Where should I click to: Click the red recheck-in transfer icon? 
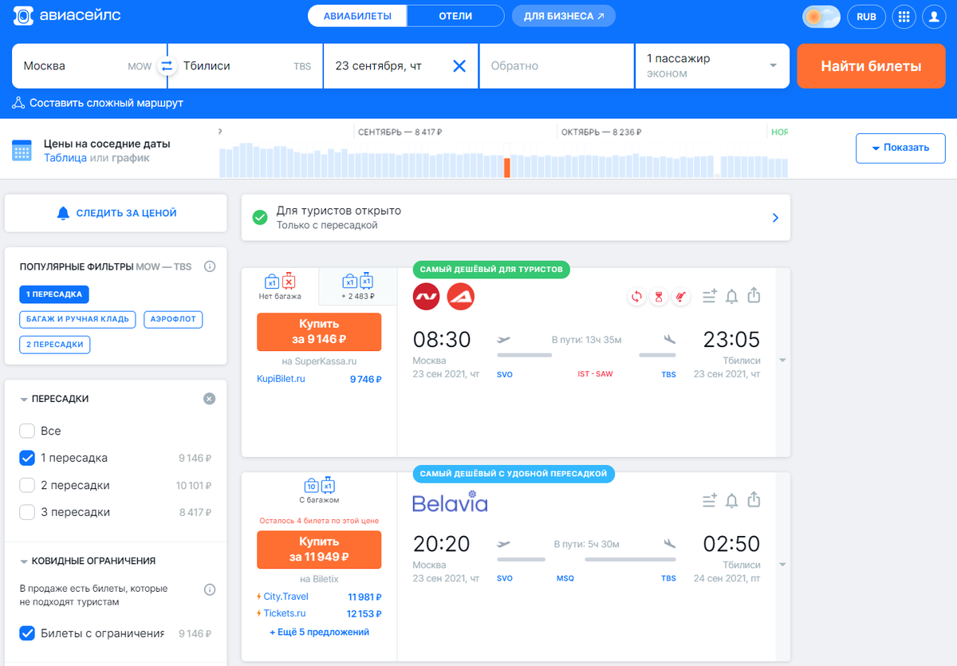(x=636, y=297)
